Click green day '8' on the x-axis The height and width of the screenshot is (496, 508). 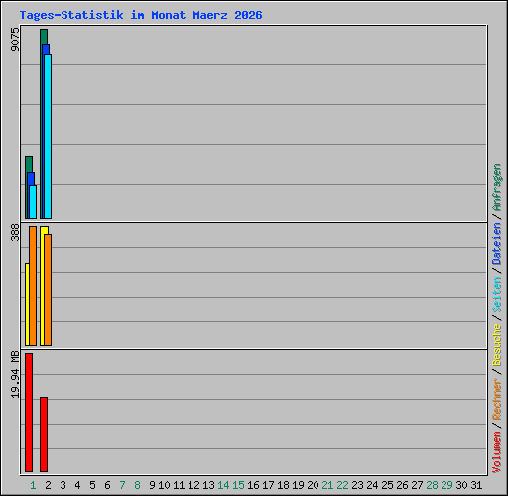(137, 485)
